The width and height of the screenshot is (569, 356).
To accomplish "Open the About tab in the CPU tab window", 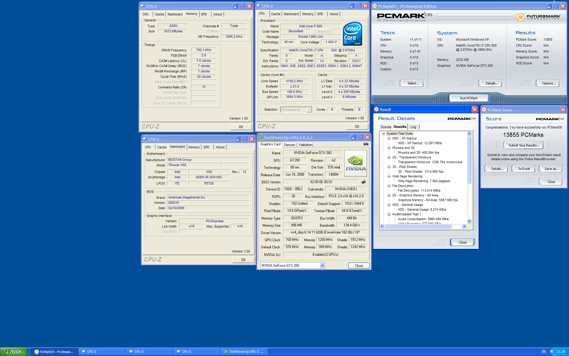I will [x=334, y=14].
